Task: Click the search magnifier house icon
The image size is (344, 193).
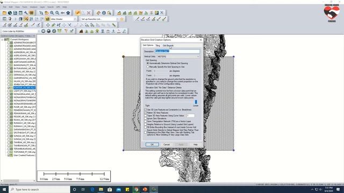Action: coord(109,13)
